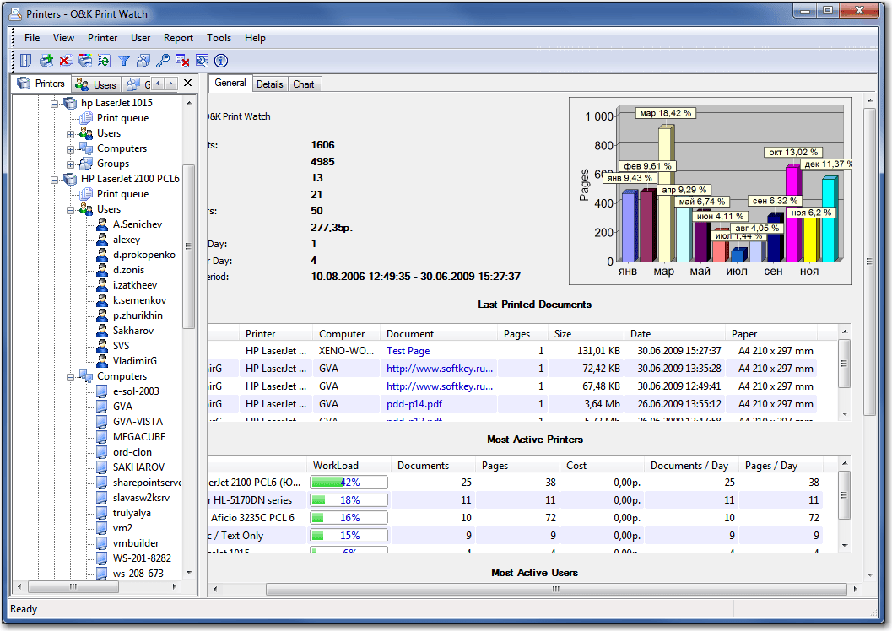The height and width of the screenshot is (631, 892).
Task: Expand Computers under hp LaserJet 1015
Action: [71, 148]
